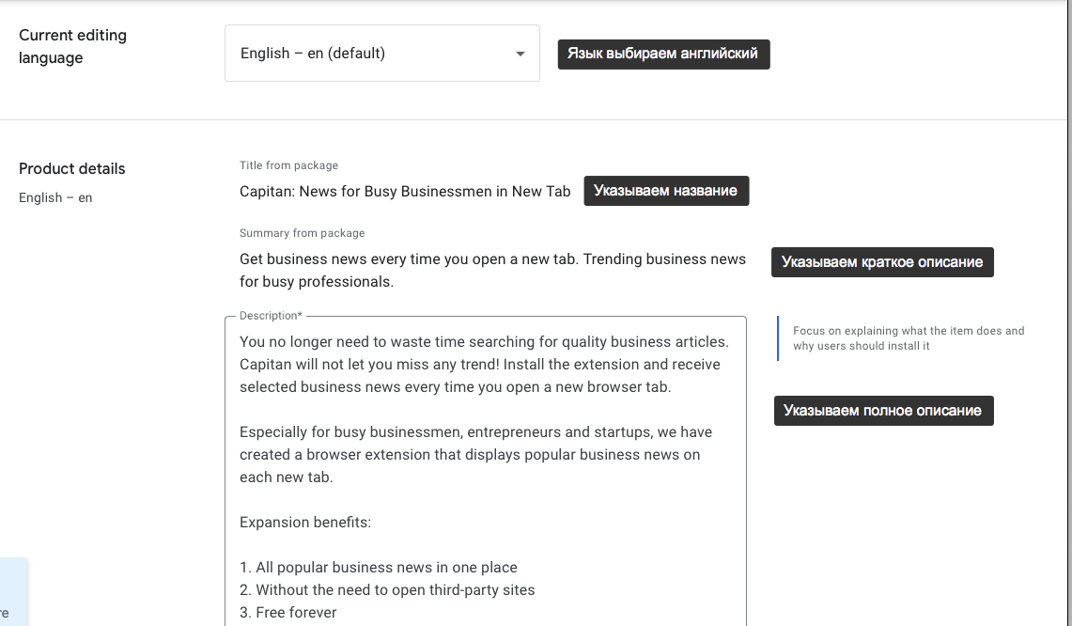The height and width of the screenshot is (626, 1072).
Task: Click the 'Указываем название' dark label
Action: [x=666, y=191]
